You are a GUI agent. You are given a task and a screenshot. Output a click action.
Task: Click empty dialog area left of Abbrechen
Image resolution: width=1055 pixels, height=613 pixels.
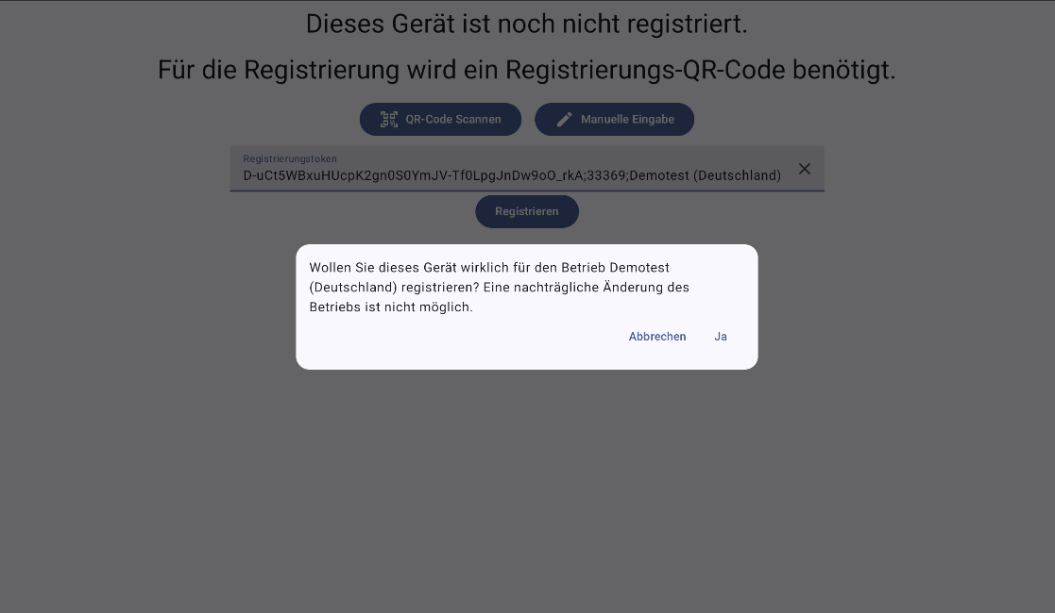point(465,337)
